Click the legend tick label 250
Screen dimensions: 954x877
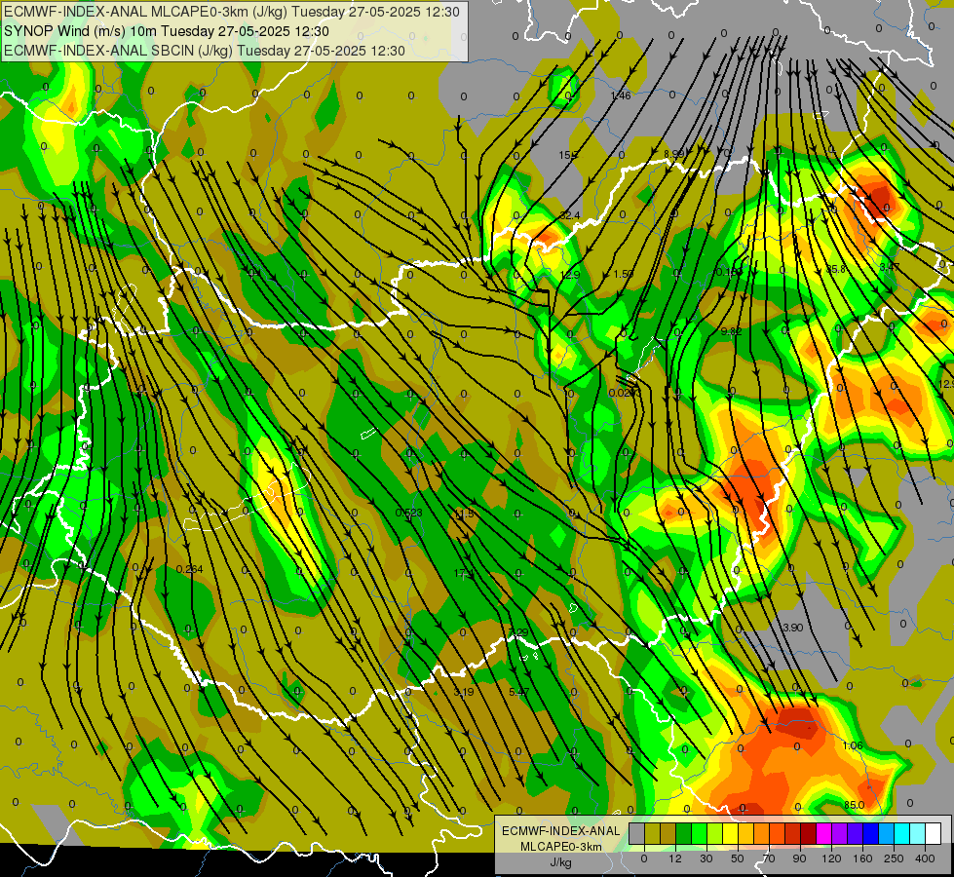coord(894,858)
